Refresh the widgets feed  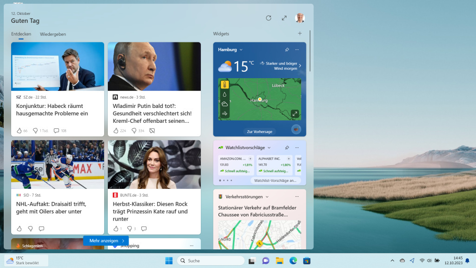pyautogui.click(x=268, y=18)
